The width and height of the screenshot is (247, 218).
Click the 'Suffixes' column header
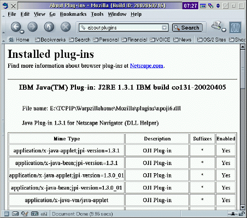tap(202, 139)
